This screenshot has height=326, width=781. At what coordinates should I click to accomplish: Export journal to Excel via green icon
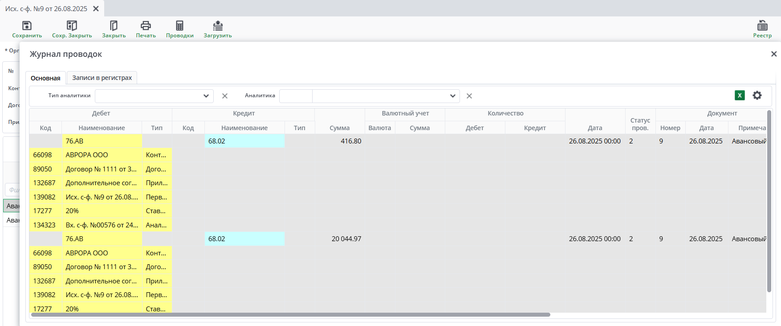point(740,95)
